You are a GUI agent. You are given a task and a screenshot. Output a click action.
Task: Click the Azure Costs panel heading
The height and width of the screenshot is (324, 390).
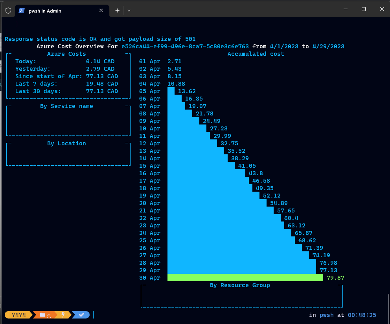66,54
